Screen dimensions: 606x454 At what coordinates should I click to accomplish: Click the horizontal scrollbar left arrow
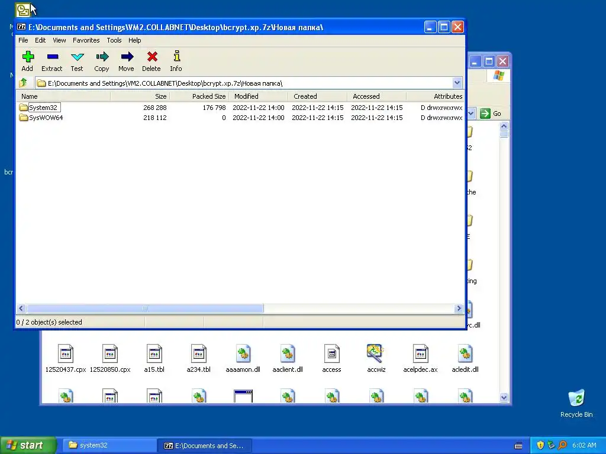click(x=21, y=308)
